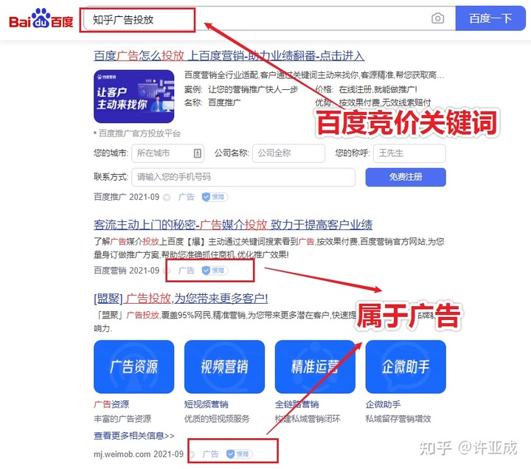Click the 广告资源 blue tile

(x=133, y=366)
